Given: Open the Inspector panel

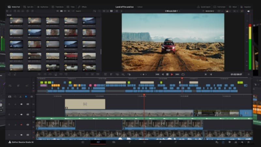Looking at the screenshot, I should tap(245, 7).
